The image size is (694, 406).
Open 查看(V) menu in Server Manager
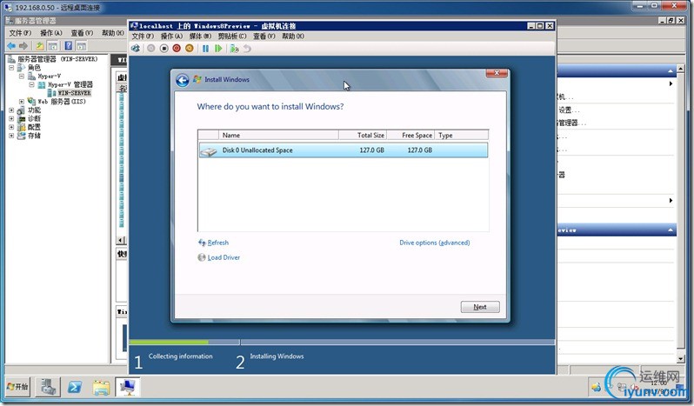[82, 33]
